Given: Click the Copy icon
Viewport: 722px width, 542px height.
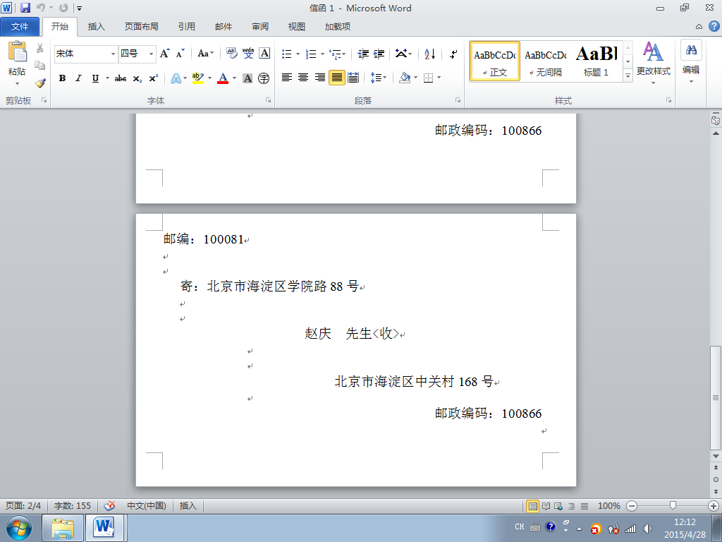Looking at the screenshot, I should point(40,66).
